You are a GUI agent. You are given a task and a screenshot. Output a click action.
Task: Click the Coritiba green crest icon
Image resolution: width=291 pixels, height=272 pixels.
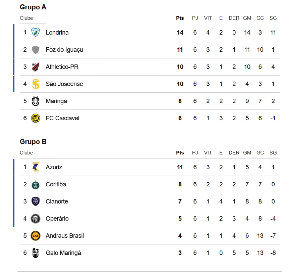coord(36,184)
